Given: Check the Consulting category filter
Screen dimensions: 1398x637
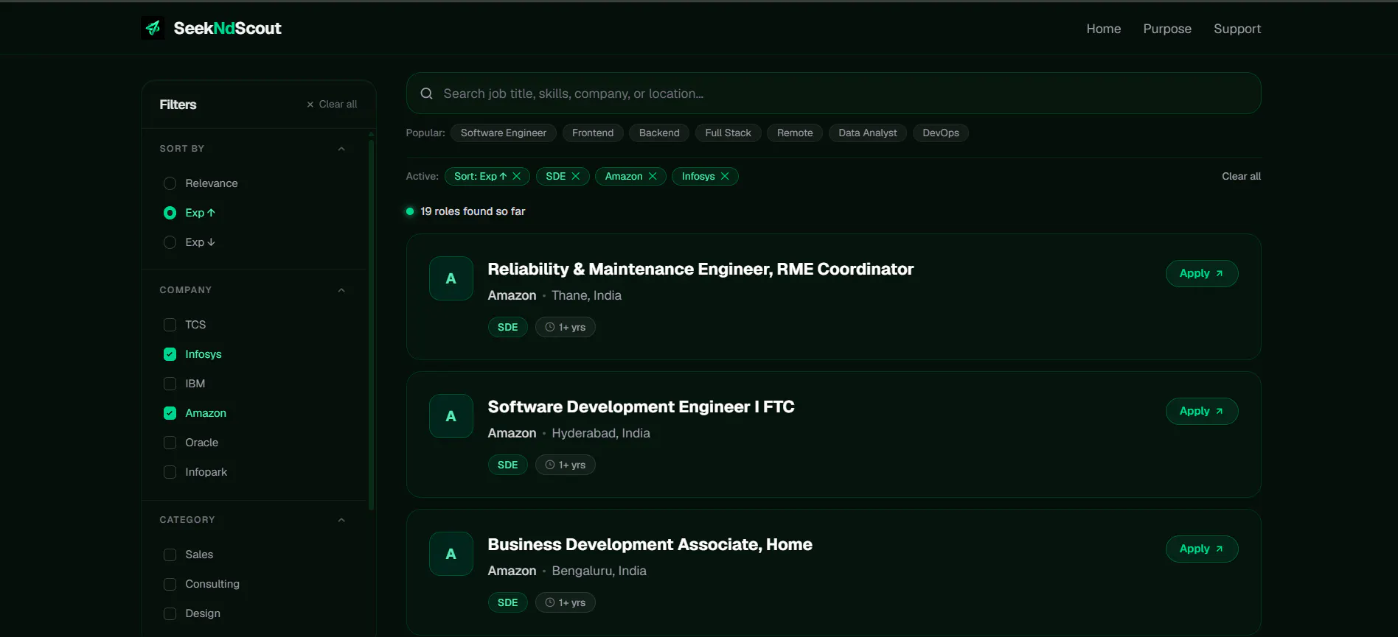Looking at the screenshot, I should (170, 584).
